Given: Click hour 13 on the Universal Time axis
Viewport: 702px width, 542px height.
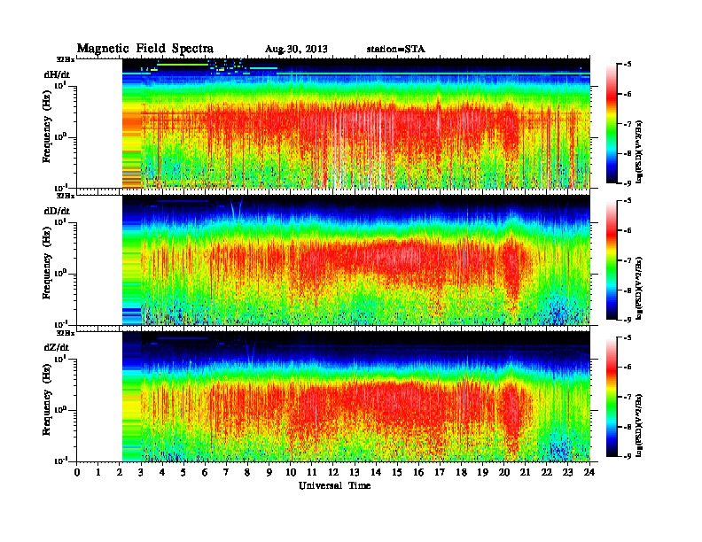Looking at the screenshot, I should (355, 473).
